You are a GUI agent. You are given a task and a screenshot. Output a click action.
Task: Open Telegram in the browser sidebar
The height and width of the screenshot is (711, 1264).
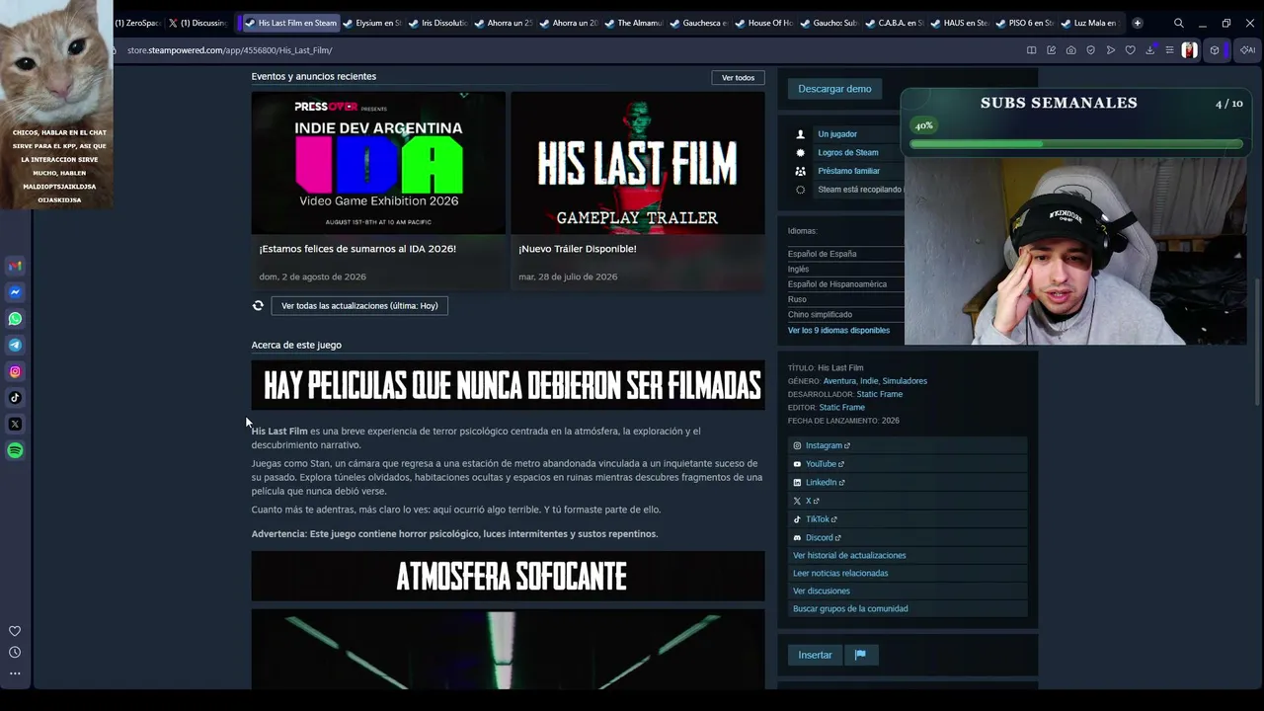[x=15, y=345]
